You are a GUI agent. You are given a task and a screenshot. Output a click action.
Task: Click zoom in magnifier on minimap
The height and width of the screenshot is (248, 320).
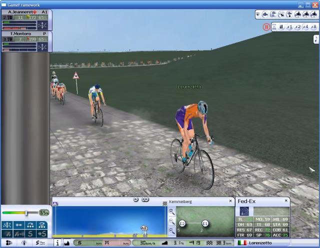172,212
